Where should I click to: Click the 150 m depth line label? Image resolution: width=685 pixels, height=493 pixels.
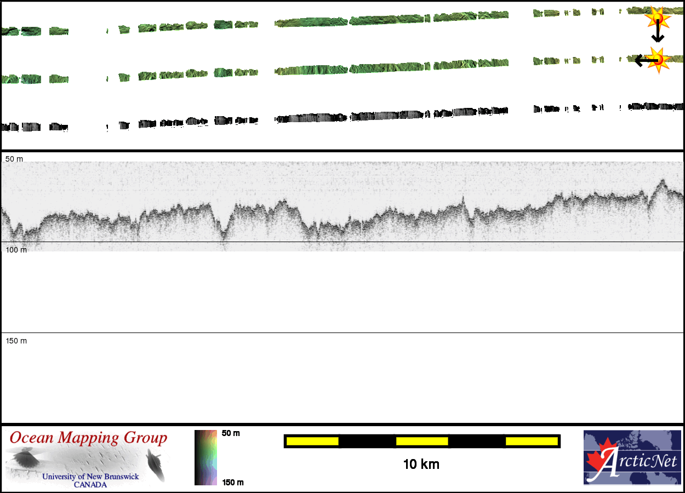tap(16, 341)
